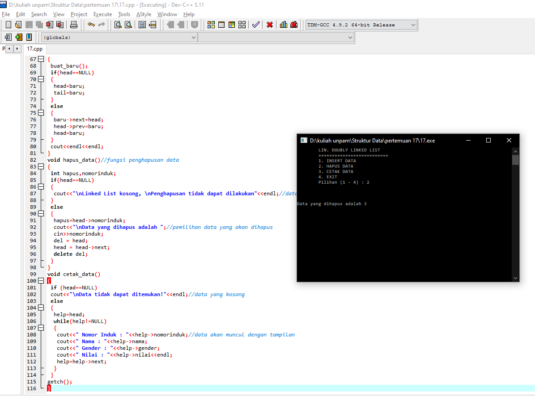Run the program using the Run window icon

coord(221,25)
